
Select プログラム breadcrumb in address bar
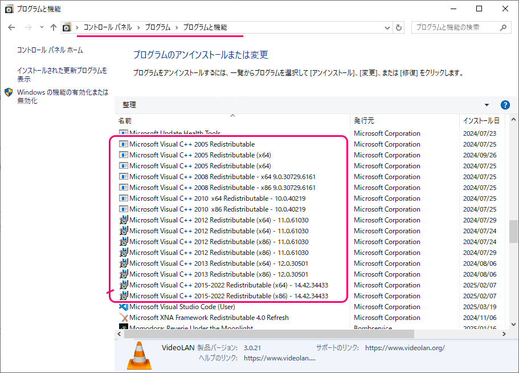(158, 27)
